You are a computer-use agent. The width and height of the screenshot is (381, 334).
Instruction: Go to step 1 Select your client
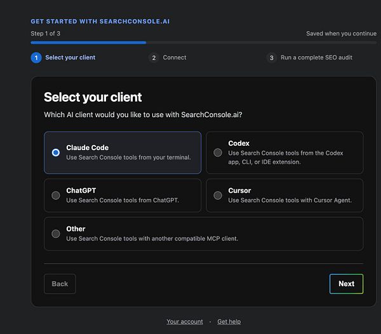63,58
